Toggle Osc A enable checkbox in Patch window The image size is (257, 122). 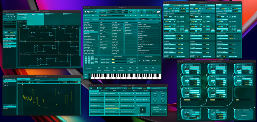tap(185, 67)
